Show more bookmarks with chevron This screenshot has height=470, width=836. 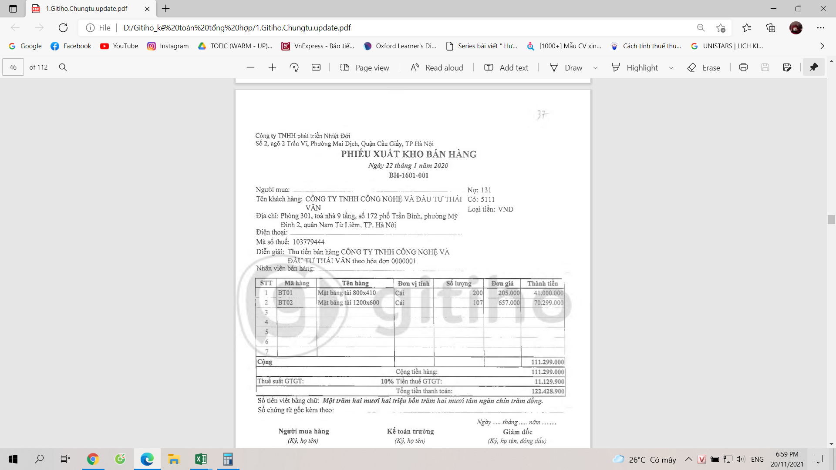point(822,46)
